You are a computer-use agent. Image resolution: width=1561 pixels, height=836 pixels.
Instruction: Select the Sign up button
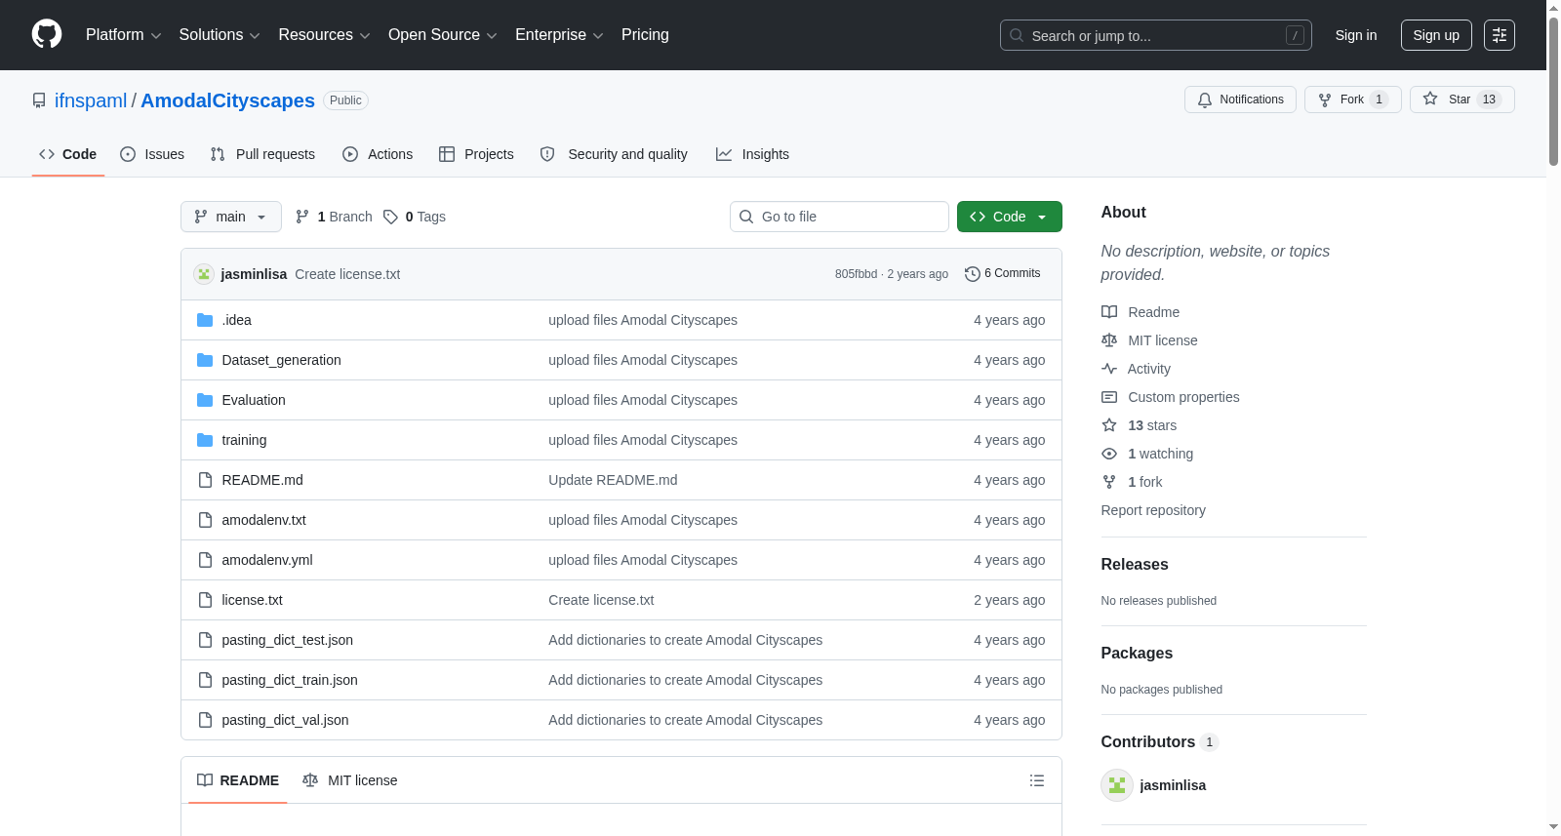[x=1436, y=35]
